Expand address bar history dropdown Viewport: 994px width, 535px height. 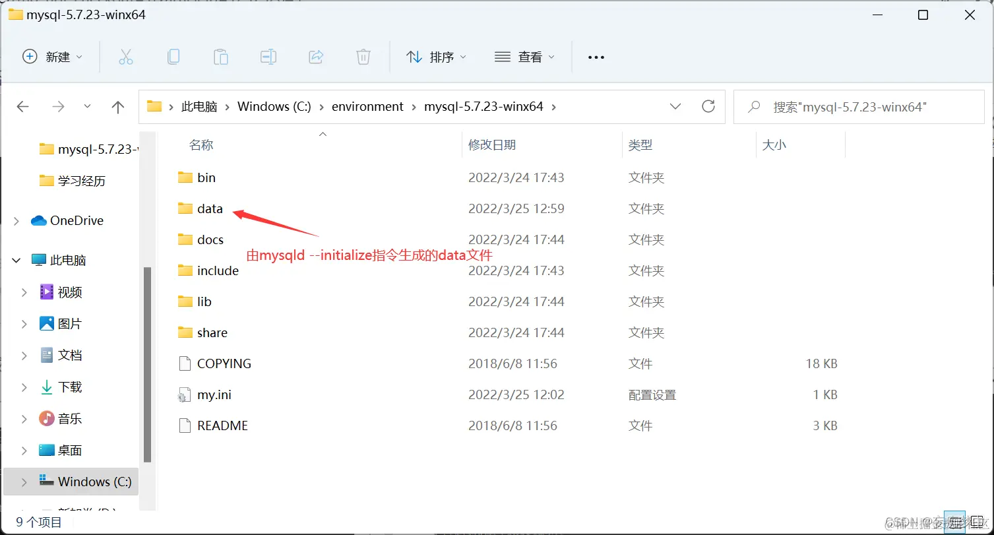click(x=675, y=106)
